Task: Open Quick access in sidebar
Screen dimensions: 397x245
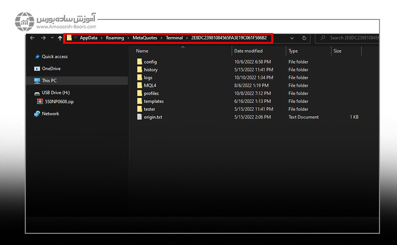Action: tap(55, 57)
